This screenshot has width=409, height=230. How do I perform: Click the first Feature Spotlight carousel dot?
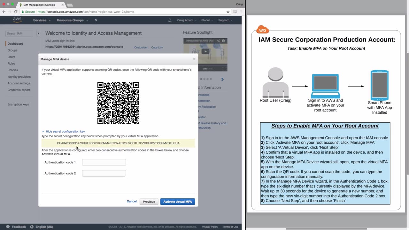tap(201, 79)
